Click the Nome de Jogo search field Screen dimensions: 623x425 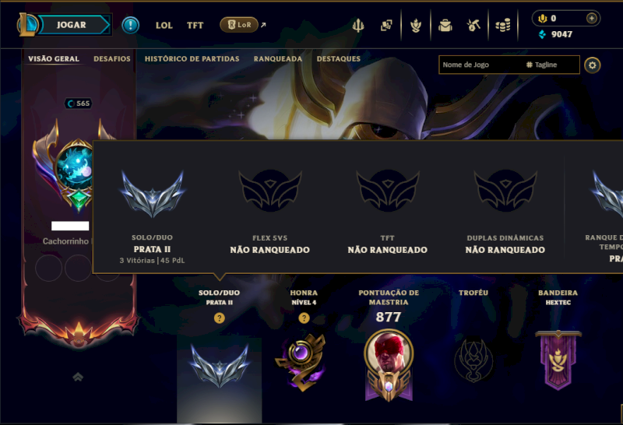(x=480, y=65)
